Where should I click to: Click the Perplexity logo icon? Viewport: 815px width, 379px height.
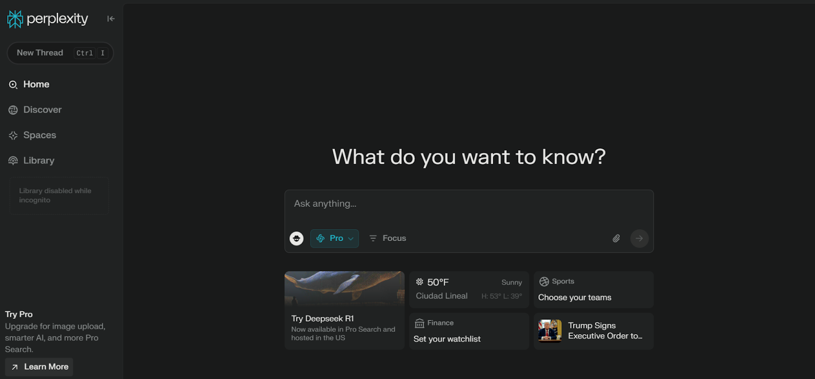click(x=15, y=19)
